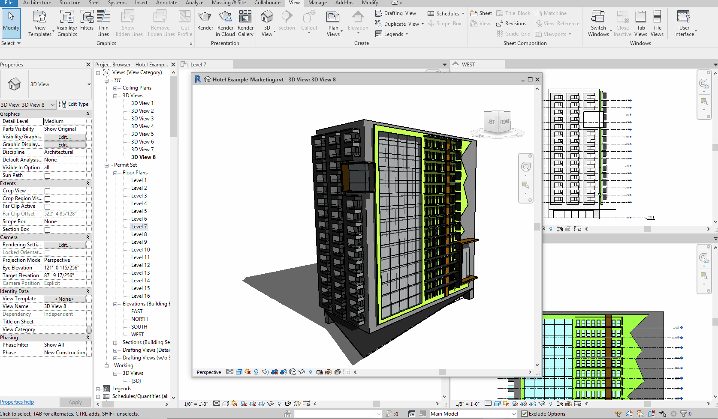Toggle the Crop View checkbox
The image size is (718, 419).
tap(48, 191)
